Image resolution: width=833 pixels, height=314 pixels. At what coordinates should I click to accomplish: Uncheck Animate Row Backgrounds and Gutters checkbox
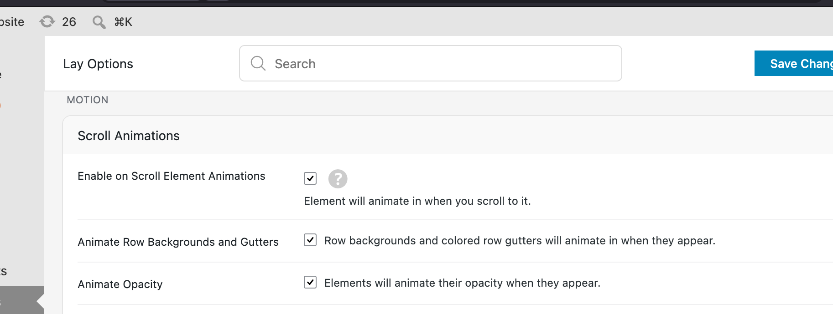[x=310, y=240]
